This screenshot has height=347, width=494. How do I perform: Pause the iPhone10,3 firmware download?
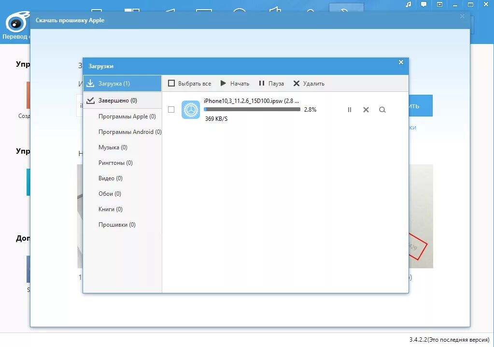350,110
